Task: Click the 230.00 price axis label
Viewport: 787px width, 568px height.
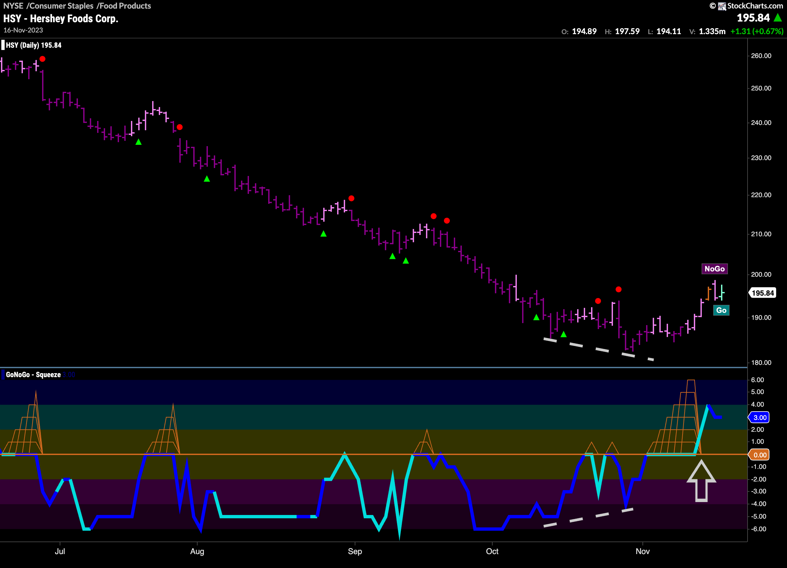Action: [x=760, y=158]
